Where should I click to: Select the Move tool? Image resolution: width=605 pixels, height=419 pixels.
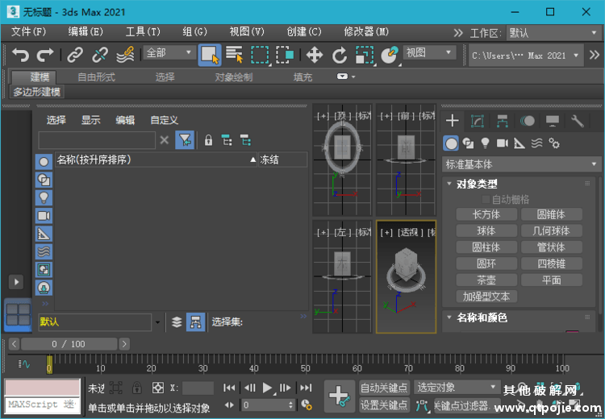click(x=315, y=55)
